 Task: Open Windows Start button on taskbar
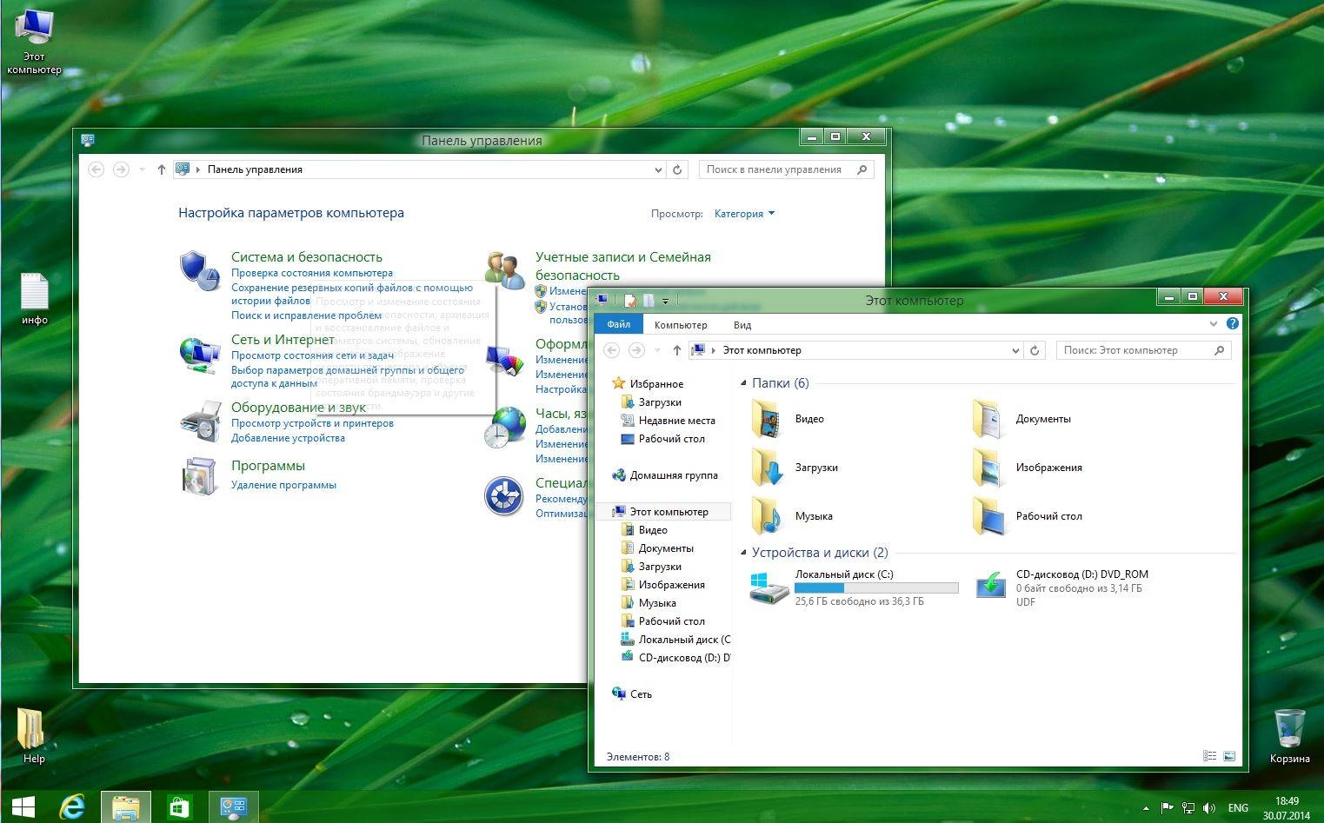tap(23, 807)
